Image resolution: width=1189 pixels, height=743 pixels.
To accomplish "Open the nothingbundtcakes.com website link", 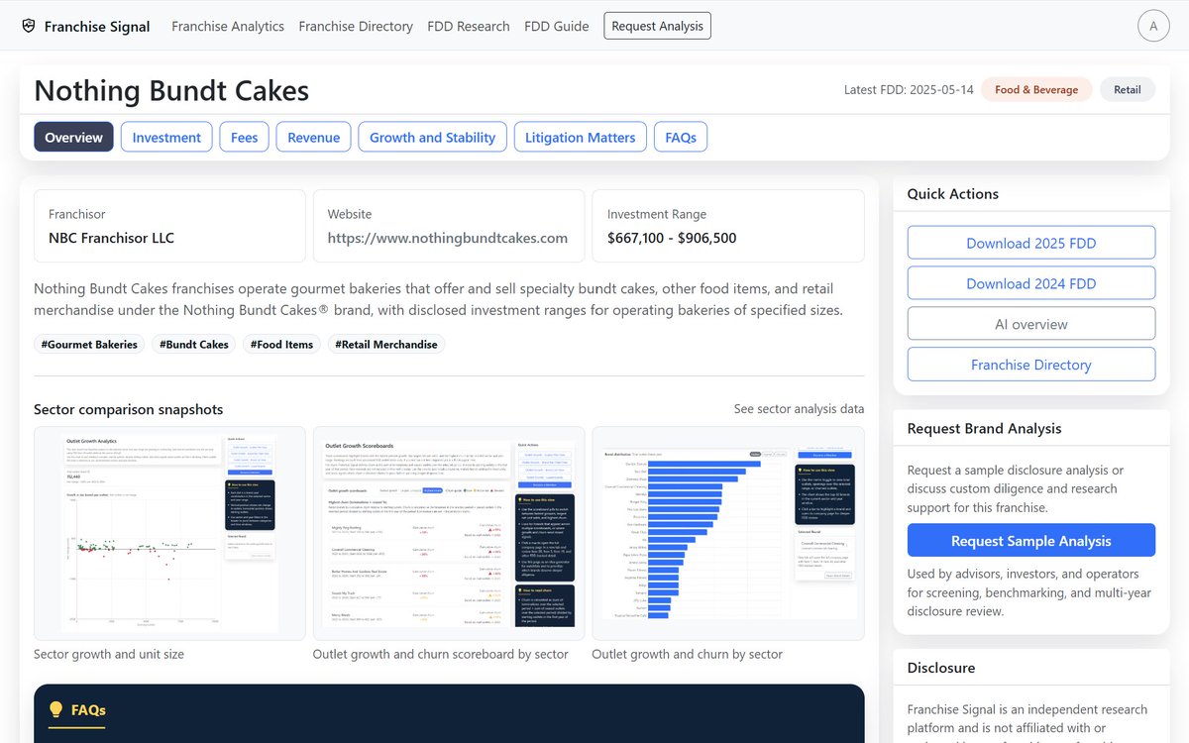I will pyautogui.click(x=448, y=238).
